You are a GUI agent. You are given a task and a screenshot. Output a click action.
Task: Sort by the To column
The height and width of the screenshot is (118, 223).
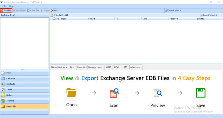(x=128, y=19)
